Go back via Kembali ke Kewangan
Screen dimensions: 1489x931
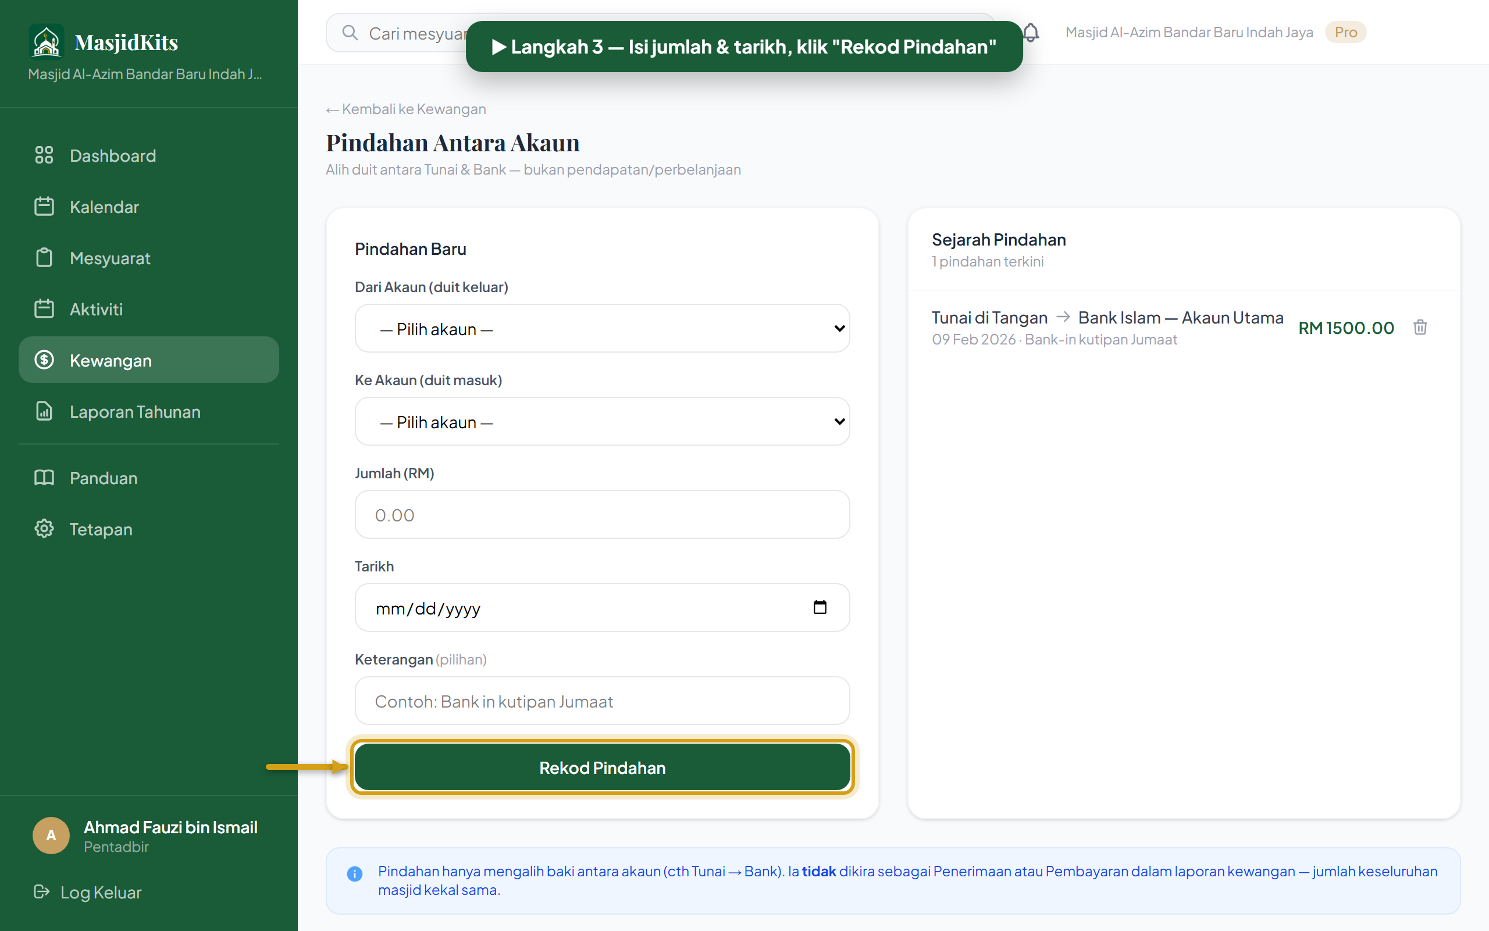[x=406, y=109]
